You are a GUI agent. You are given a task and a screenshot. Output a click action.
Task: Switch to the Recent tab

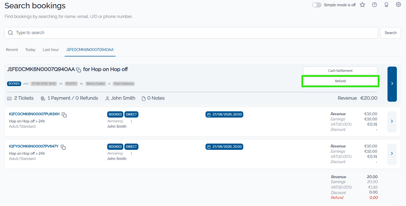(12, 50)
